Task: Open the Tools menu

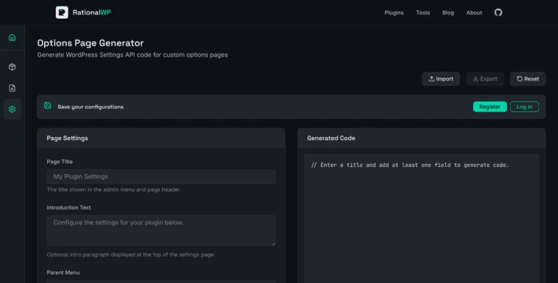Action: tap(423, 12)
